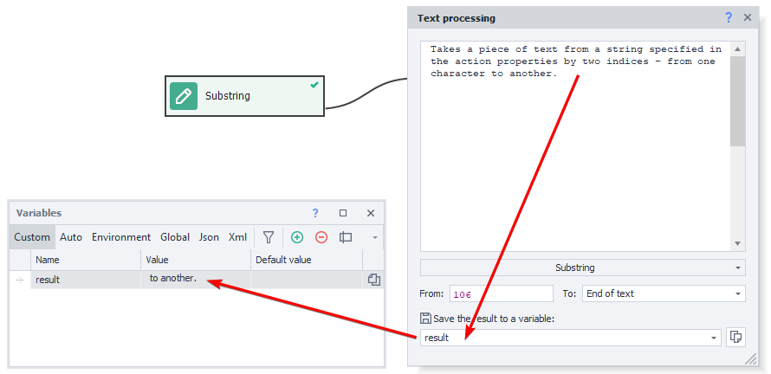Switch to the Auto variables tab
This screenshot has height=374, width=771.
pos(71,237)
